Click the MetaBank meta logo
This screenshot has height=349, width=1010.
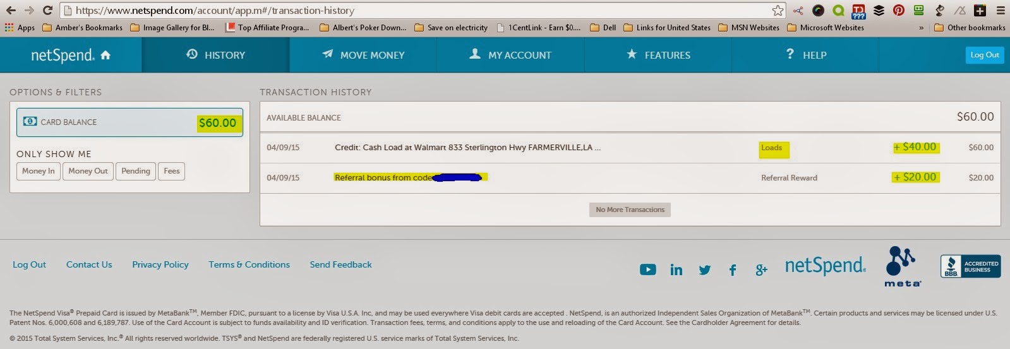tap(902, 266)
